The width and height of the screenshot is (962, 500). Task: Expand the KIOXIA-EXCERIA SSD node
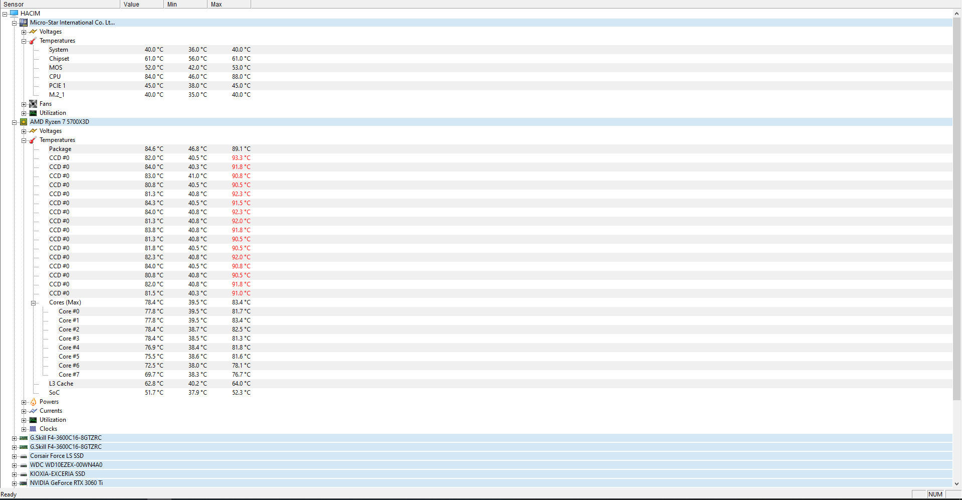pos(15,474)
